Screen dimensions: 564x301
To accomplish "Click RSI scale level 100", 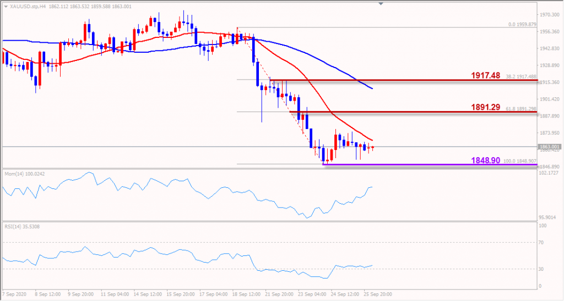I will (543, 226).
